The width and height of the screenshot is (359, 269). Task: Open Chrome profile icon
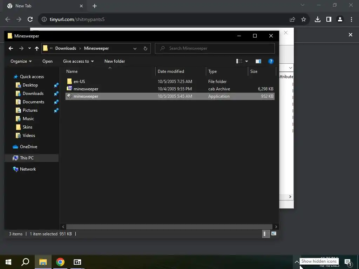click(x=340, y=20)
